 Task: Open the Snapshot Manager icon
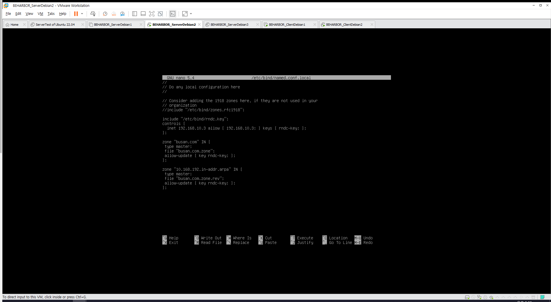tap(122, 14)
